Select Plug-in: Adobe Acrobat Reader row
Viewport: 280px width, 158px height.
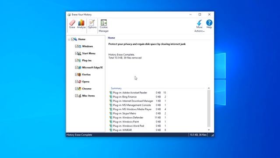(138, 93)
